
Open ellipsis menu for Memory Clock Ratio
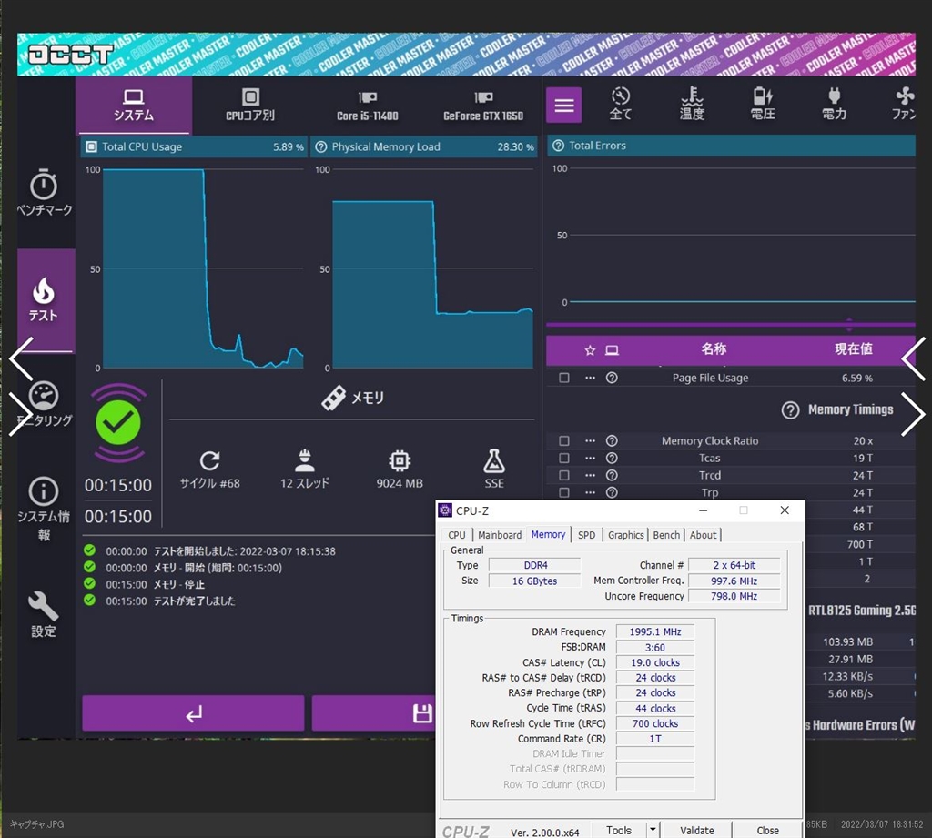[x=590, y=441]
